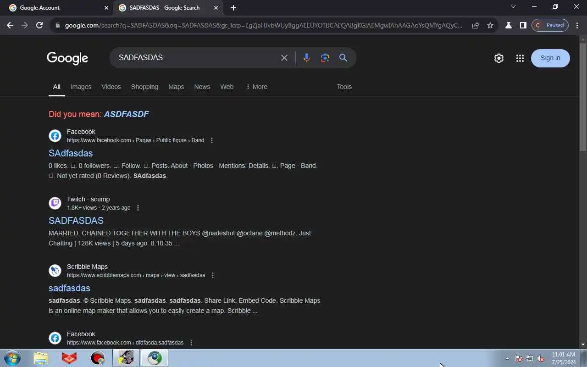Start voice search with the microphone

coord(306,58)
